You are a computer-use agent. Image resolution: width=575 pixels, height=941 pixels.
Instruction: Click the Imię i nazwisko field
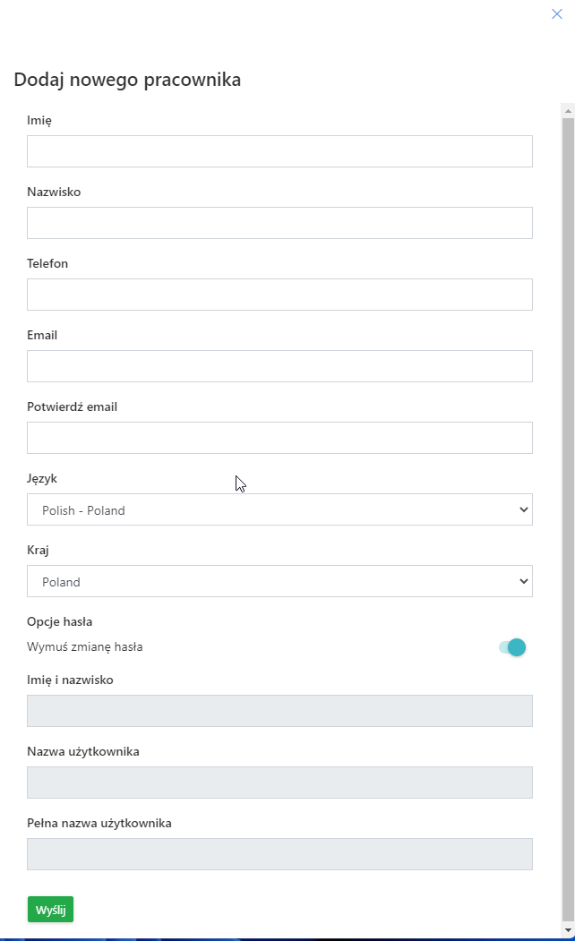click(279, 711)
